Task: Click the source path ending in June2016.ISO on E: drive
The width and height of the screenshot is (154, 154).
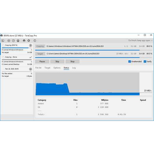Action: click(75, 46)
